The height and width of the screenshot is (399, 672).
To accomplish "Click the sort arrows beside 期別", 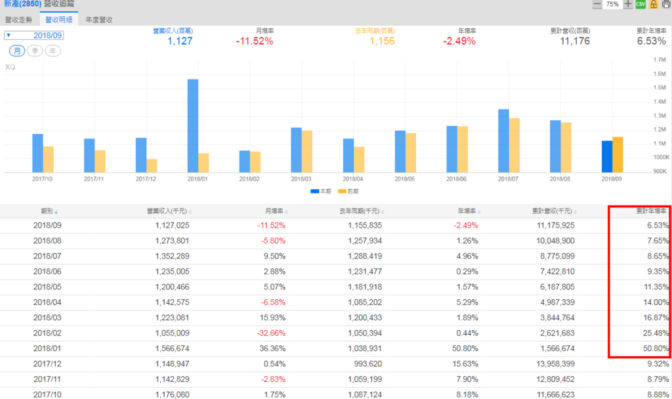I will [x=56, y=212].
